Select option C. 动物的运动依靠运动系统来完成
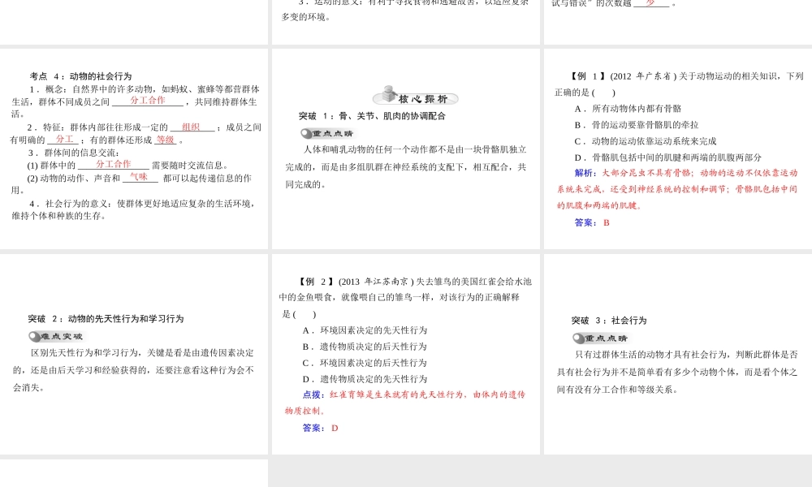 646,141
